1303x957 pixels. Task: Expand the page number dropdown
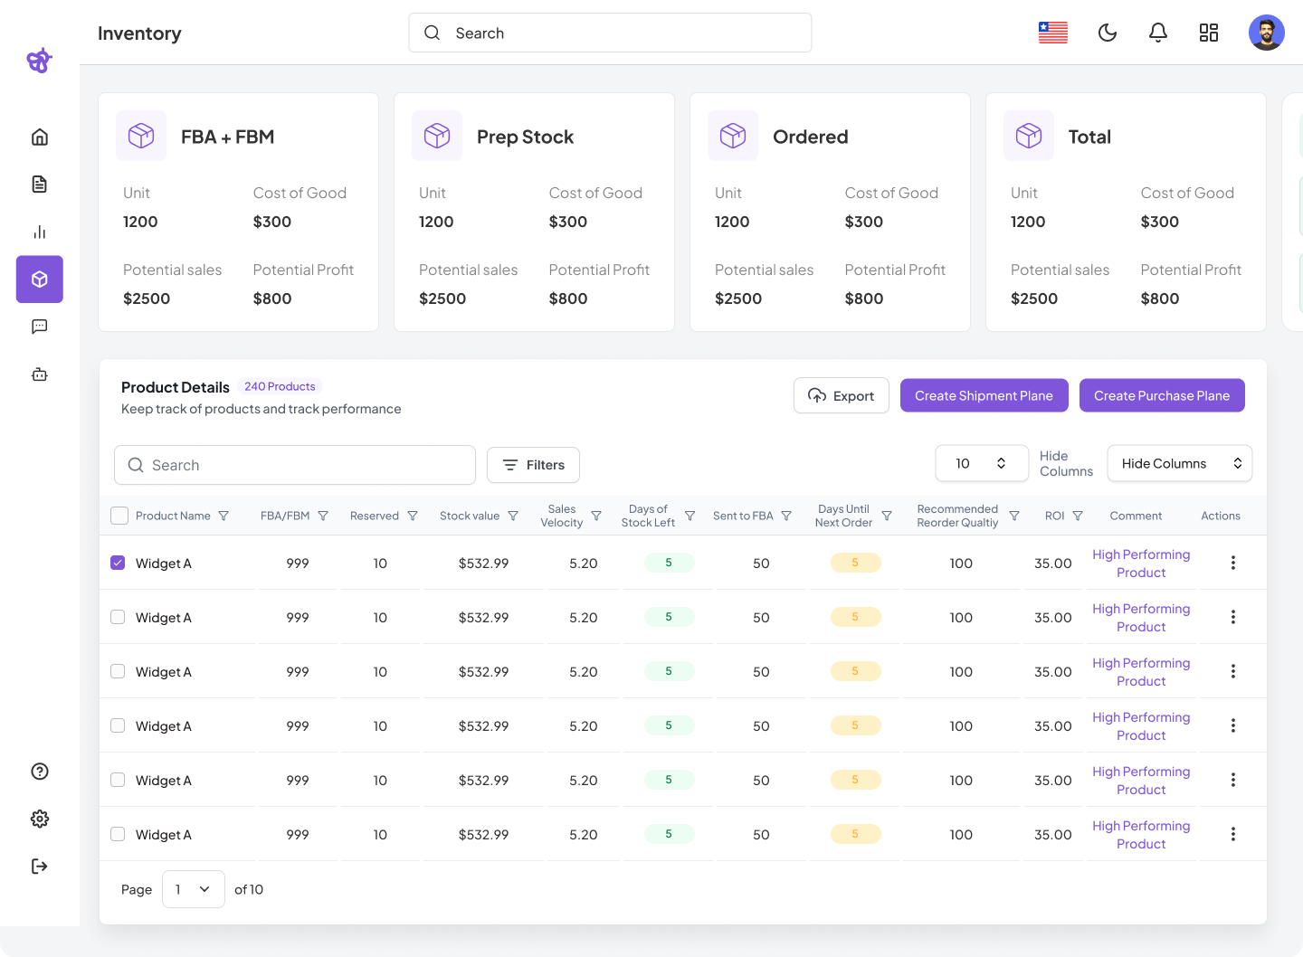pos(193,889)
